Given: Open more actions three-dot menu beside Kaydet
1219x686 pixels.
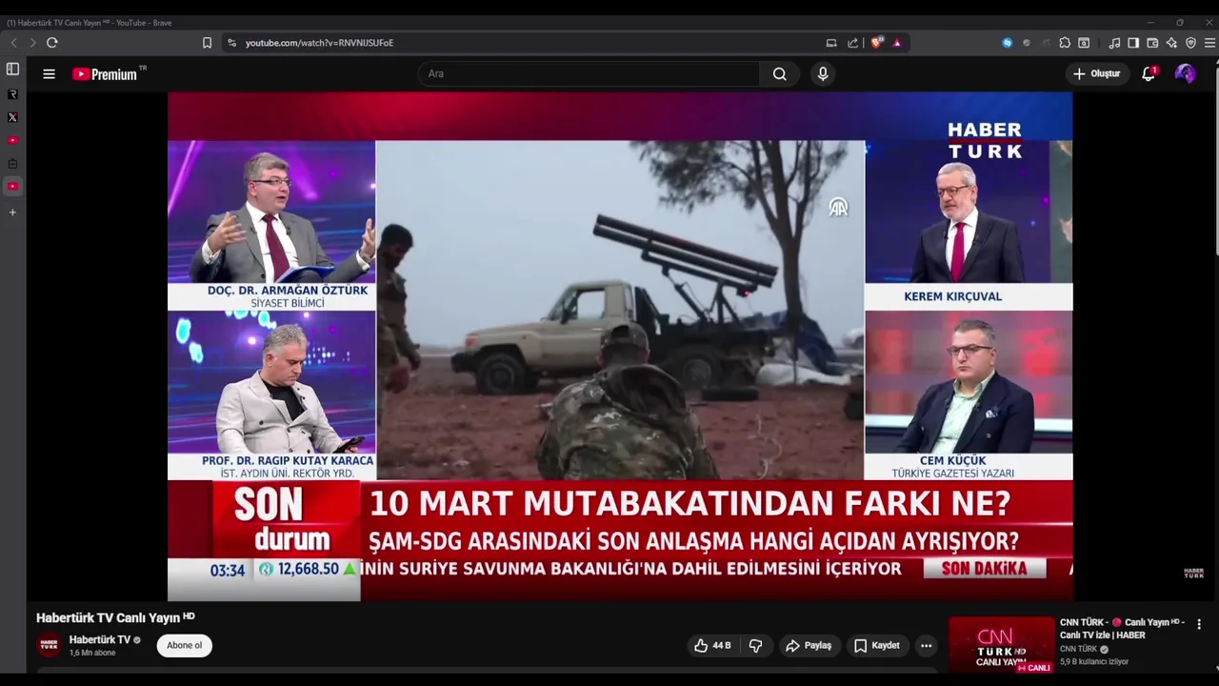Looking at the screenshot, I should pos(926,645).
